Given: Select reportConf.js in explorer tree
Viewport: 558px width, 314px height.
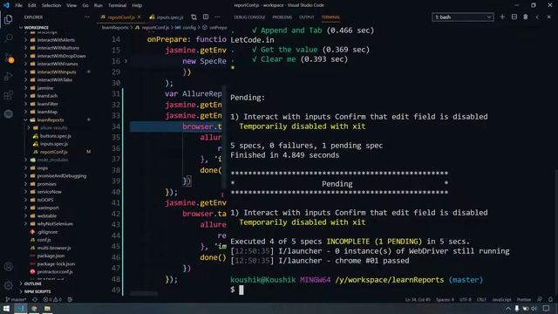Looking at the screenshot, I should [x=53, y=152].
